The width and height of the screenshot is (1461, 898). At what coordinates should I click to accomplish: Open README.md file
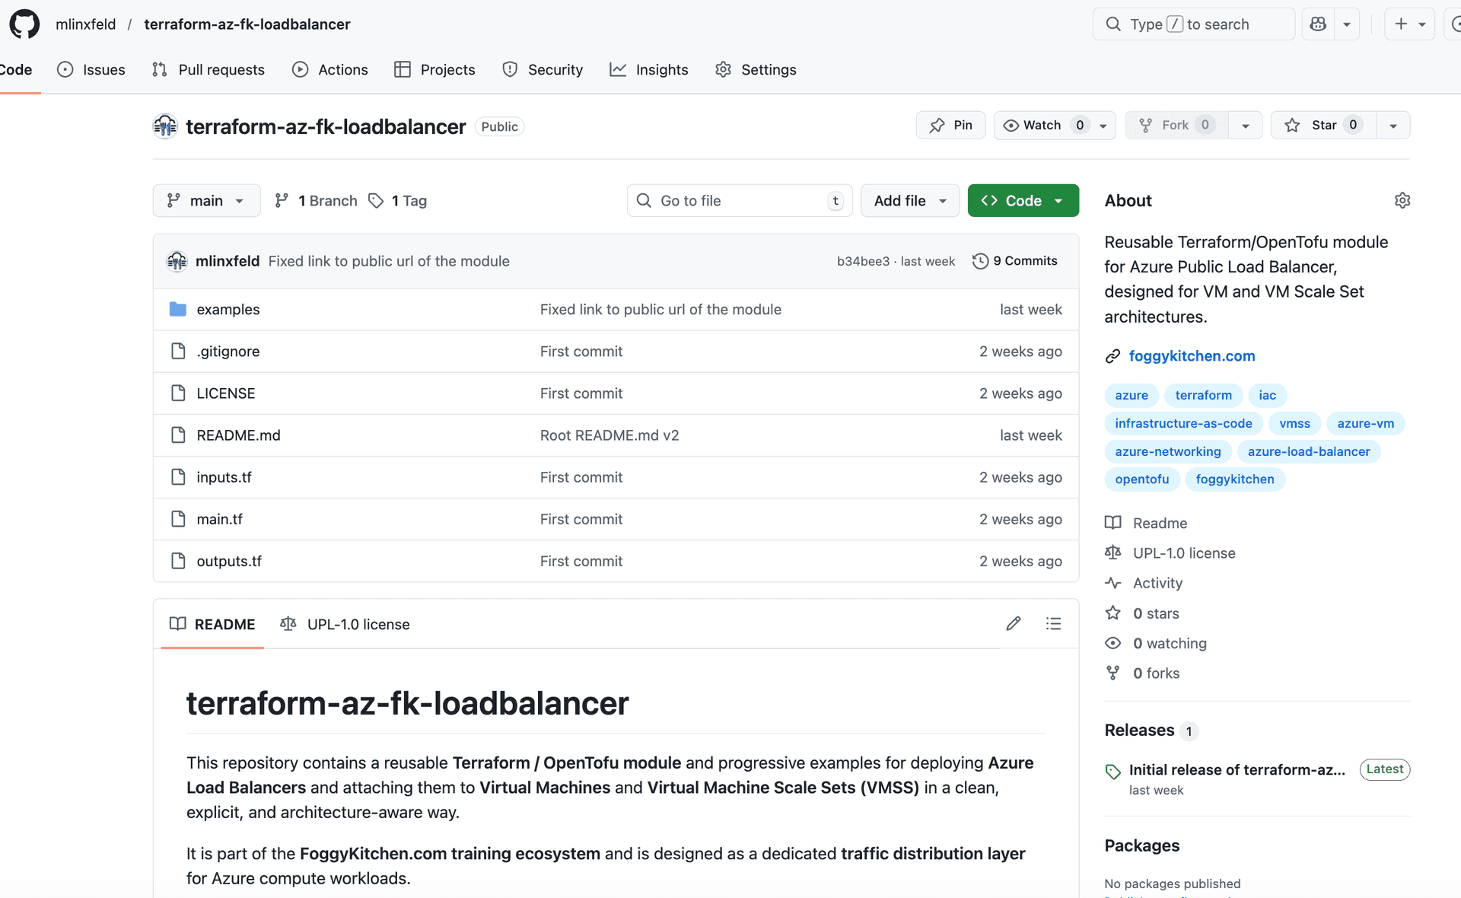pos(239,435)
